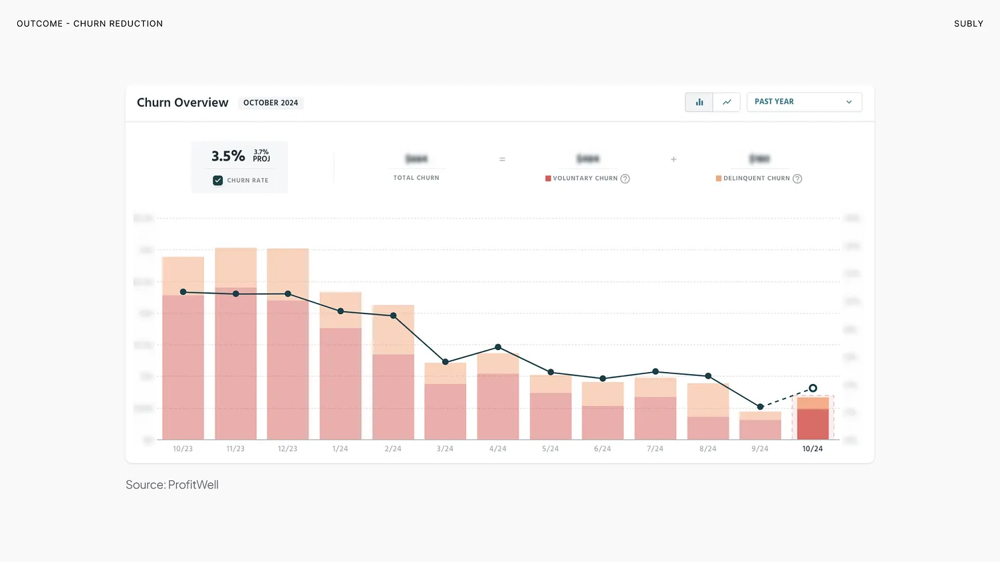Screen dimensions: 1000x562
Task: Switch to line chart view icon
Action: pyautogui.click(x=727, y=102)
